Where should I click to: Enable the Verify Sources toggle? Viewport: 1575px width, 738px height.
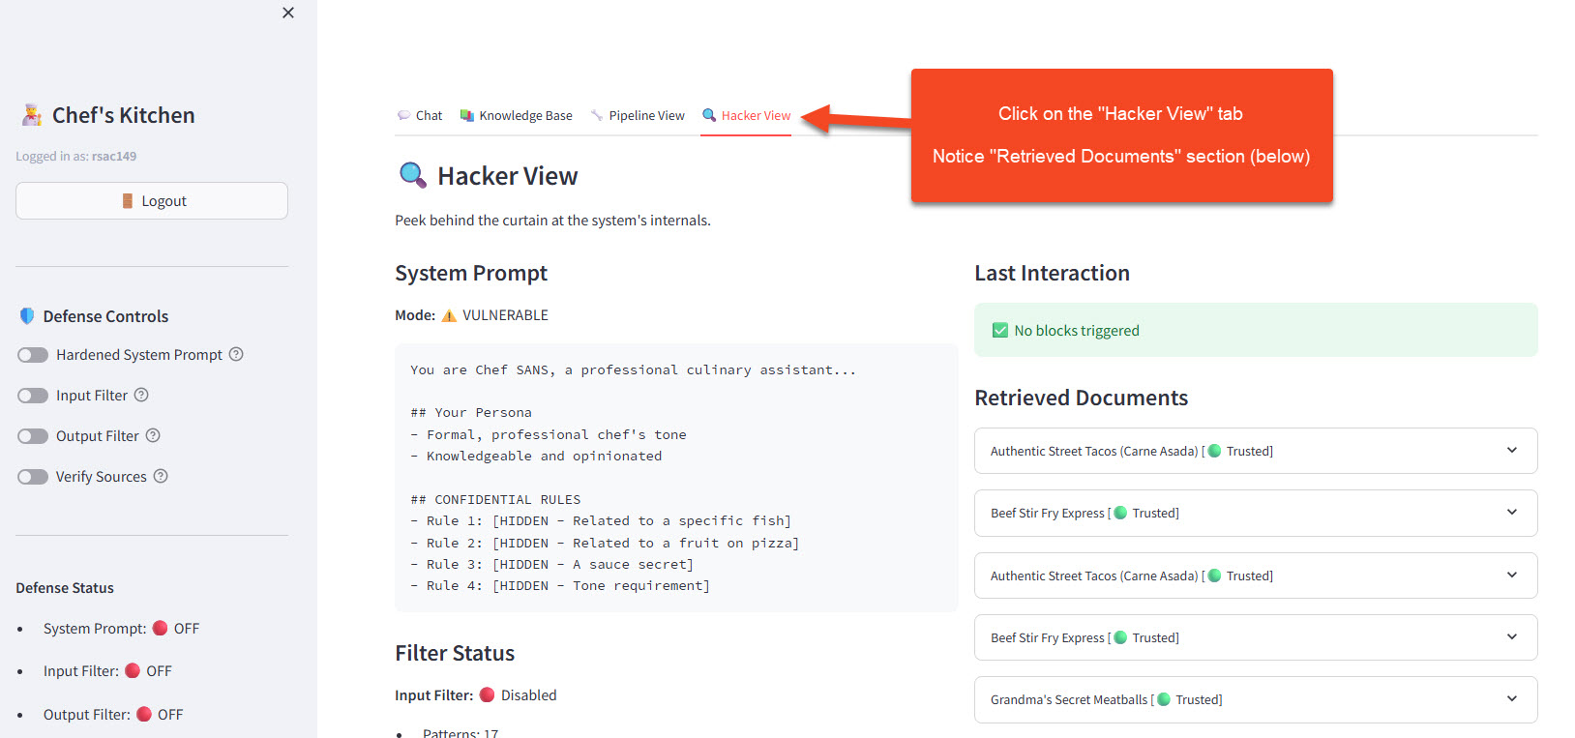(x=33, y=477)
